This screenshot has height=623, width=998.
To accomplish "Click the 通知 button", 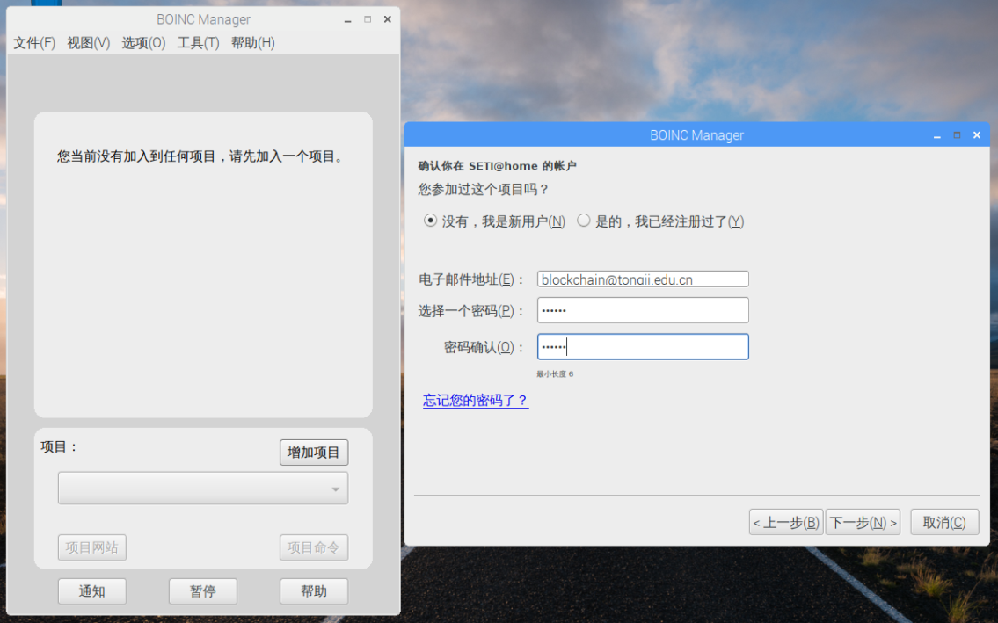I will (92, 590).
